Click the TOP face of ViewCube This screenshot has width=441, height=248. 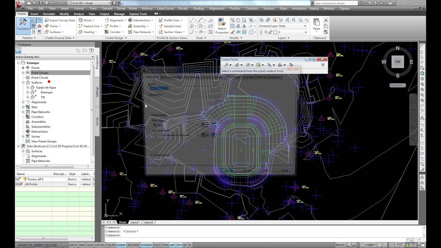pos(398,62)
